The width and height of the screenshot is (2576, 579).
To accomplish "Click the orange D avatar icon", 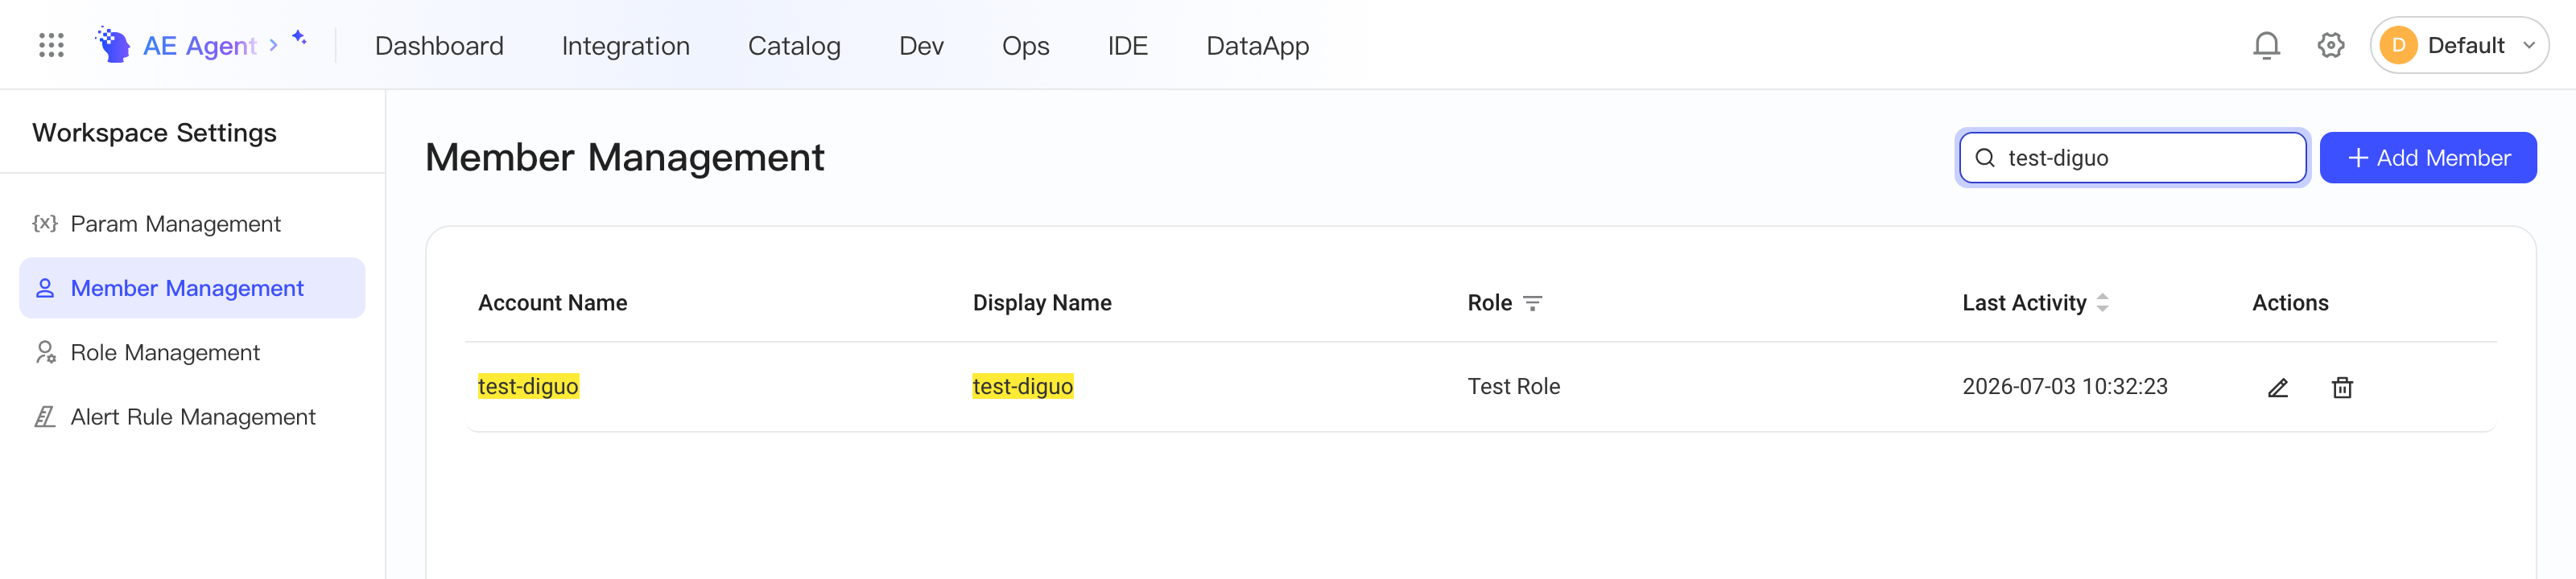I will pyautogui.click(x=2398, y=45).
